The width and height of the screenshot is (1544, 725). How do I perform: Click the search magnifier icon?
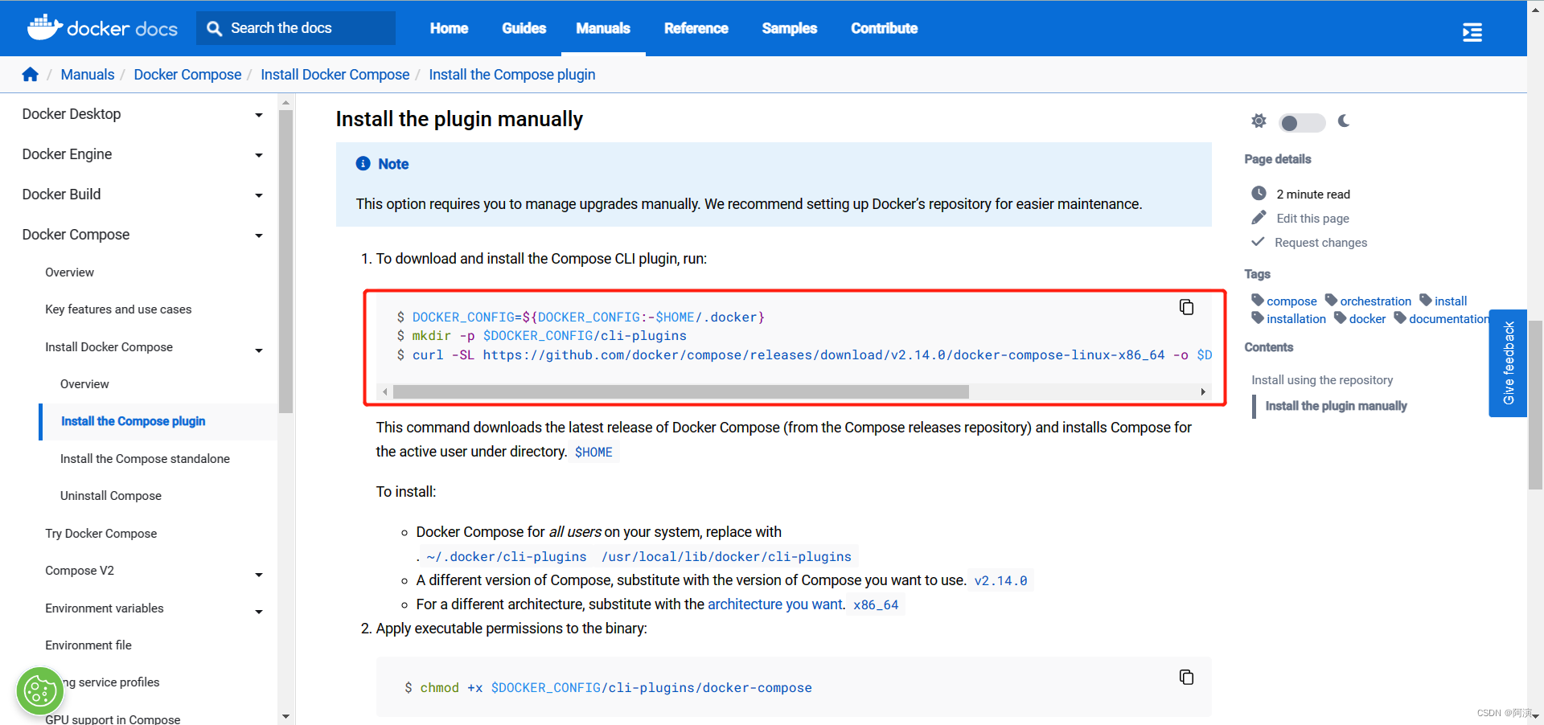(x=214, y=28)
